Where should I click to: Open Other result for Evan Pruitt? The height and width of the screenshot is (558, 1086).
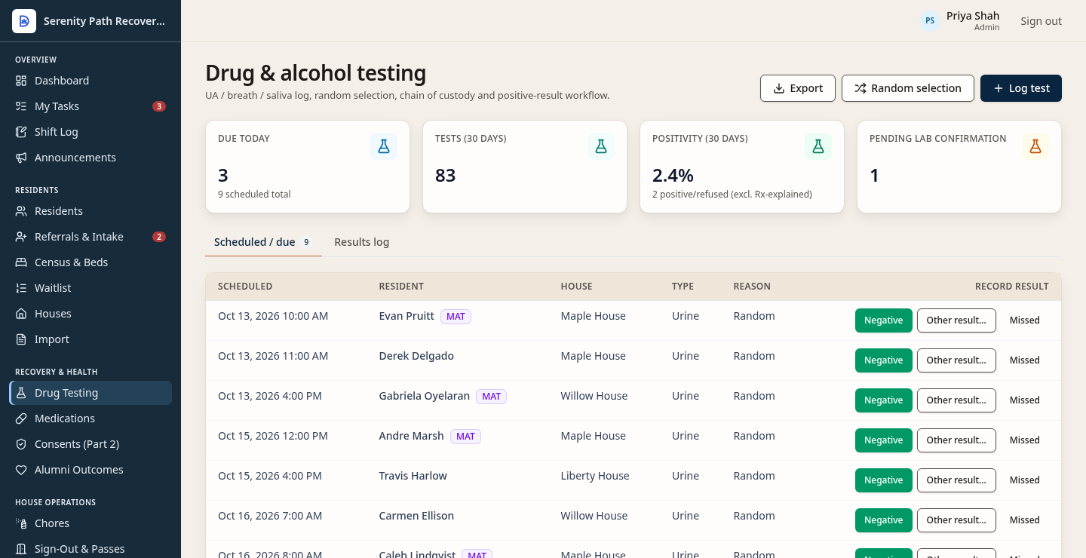[x=956, y=320]
